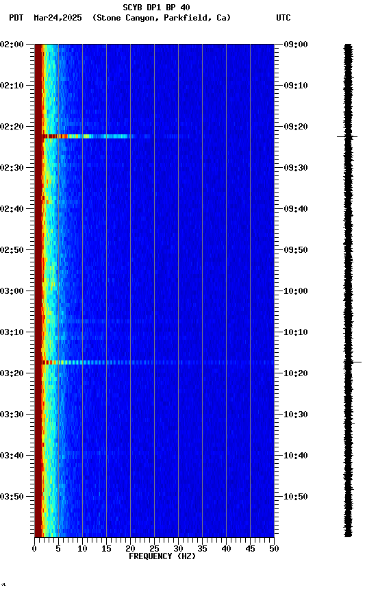Click the small waveform spike near 10:32 UTC
Image resolution: width=378 pixels, height=592 pixels.
[x=349, y=424]
